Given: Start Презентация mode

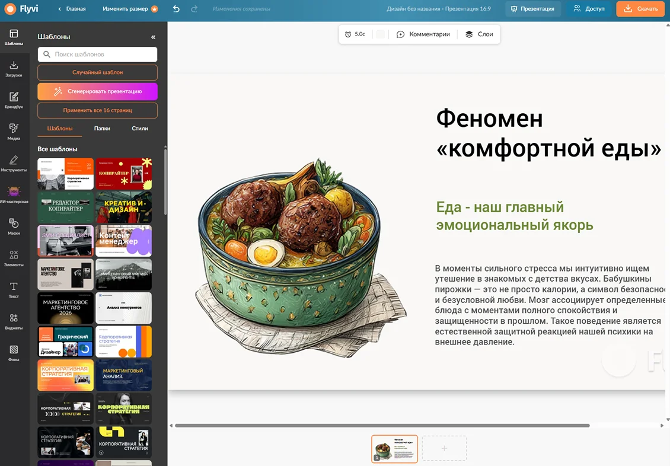Looking at the screenshot, I should 533,8.
